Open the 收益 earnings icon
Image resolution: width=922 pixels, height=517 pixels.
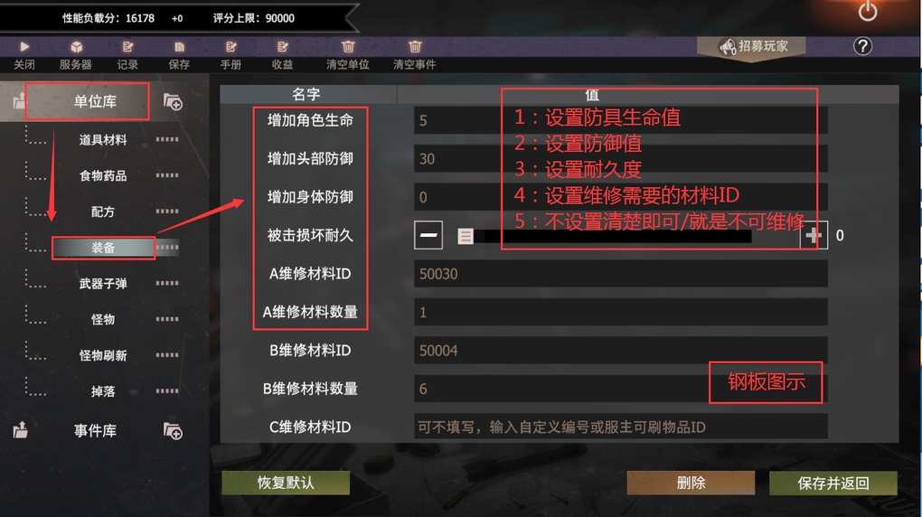(283, 46)
